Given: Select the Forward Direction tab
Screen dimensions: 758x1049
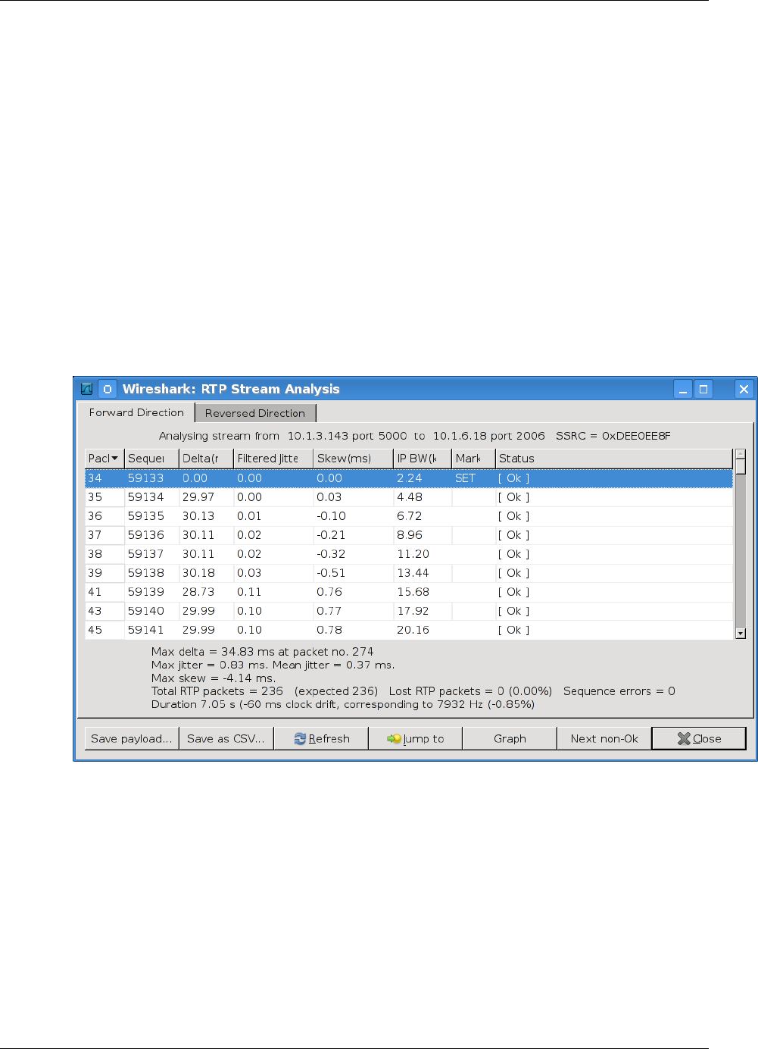Looking at the screenshot, I should coord(136,412).
